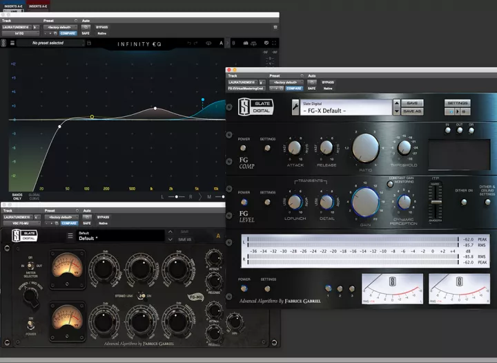
Task: Open factory default preset dropdown in Infinity EQ window
Action: pyautogui.click(x=60, y=28)
